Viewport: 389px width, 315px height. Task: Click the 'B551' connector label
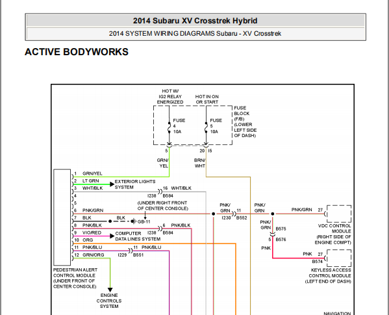point(138,255)
